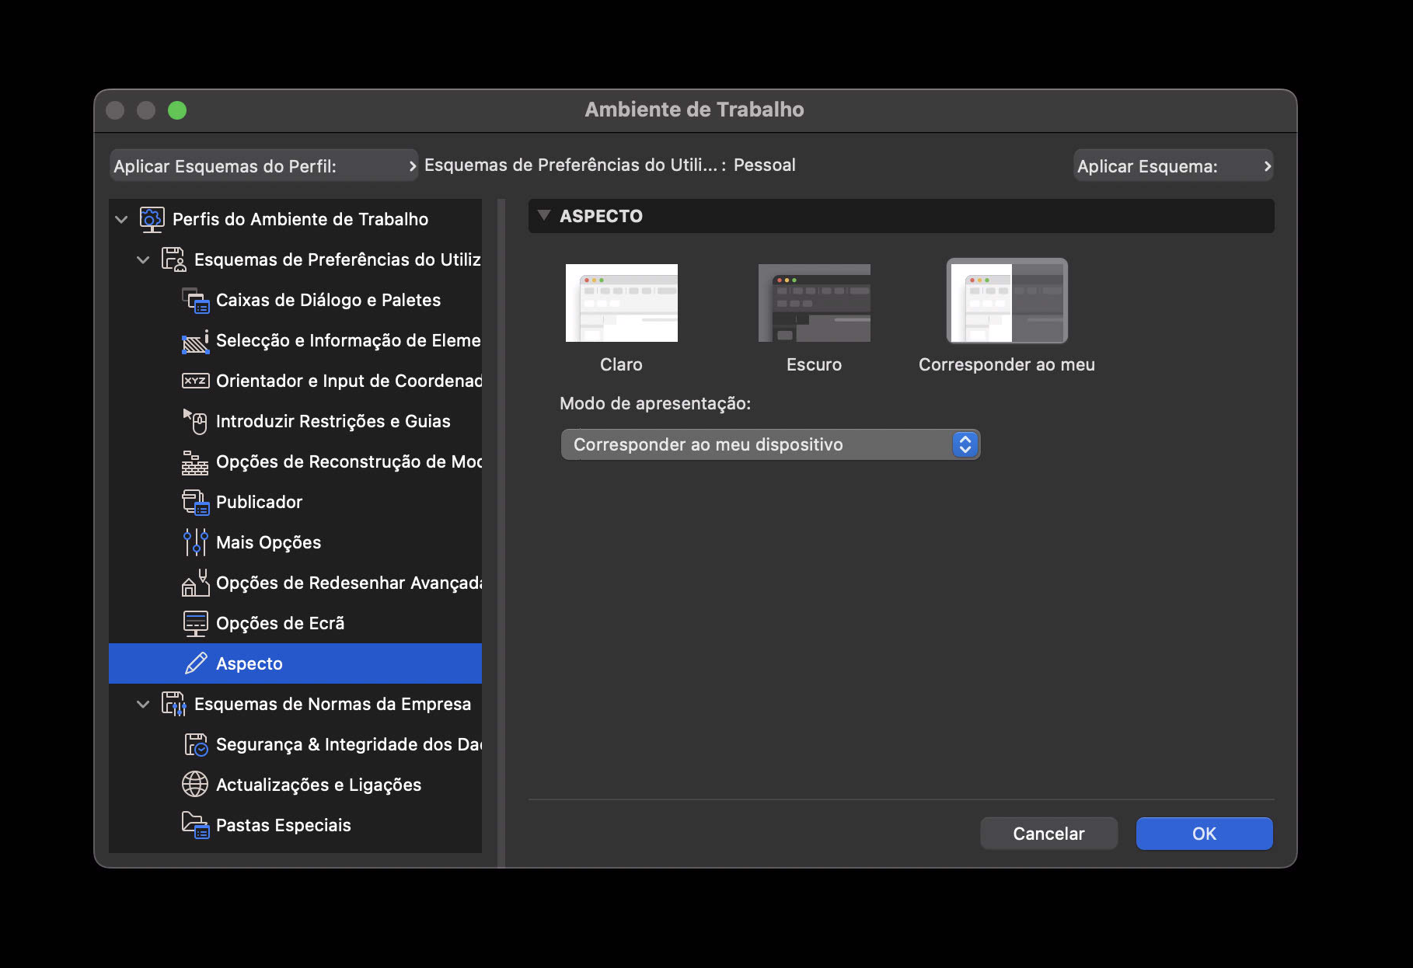Click the Actualizações e Ligações globe icon

195,785
